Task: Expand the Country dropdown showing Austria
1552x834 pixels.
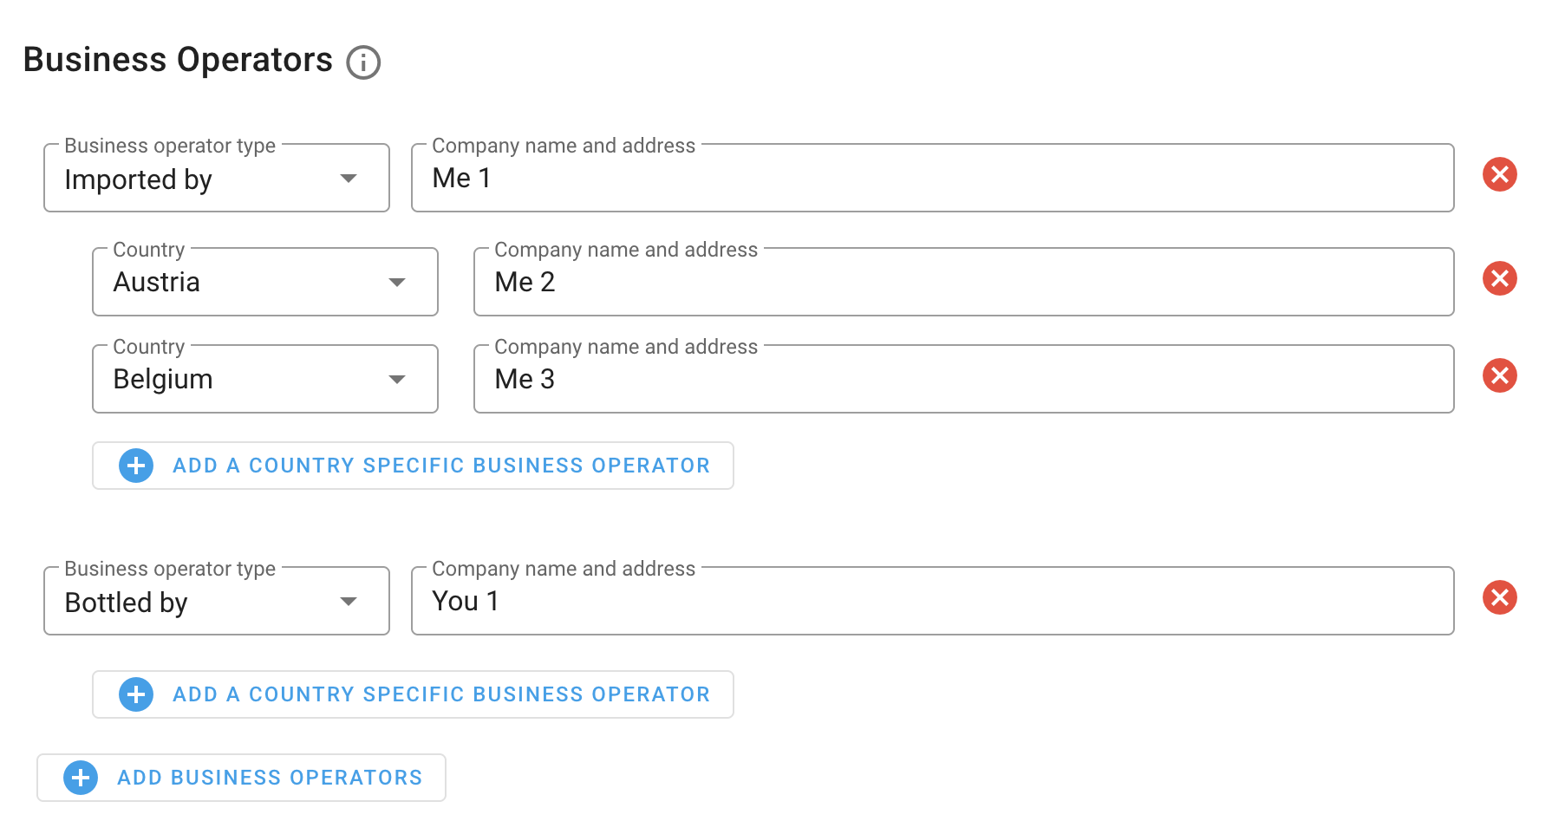Action: pyautogui.click(x=264, y=283)
